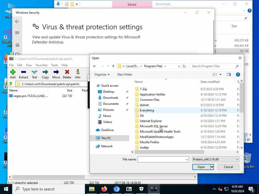Select Downloads in navigation pane
This screenshot has height=194, width=259.
point(111,98)
